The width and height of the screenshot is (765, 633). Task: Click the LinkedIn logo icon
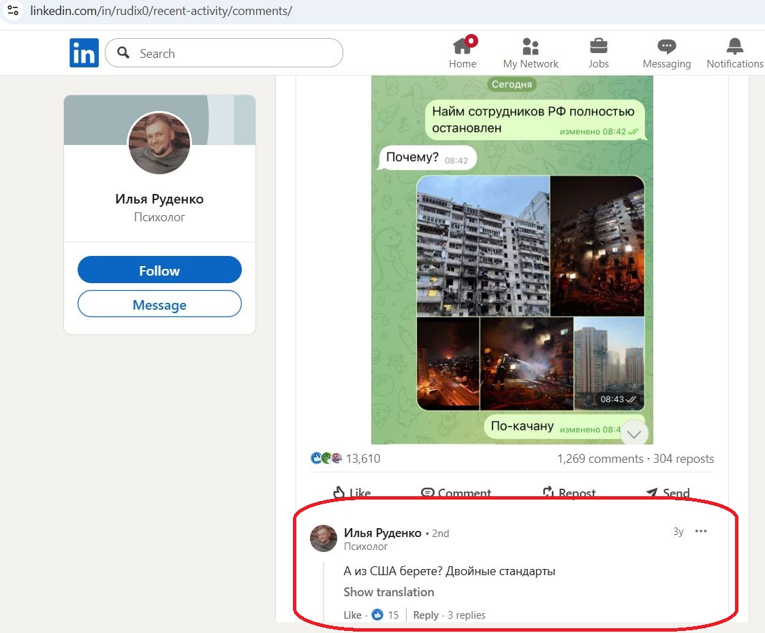pyautogui.click(x=84, y=53)
